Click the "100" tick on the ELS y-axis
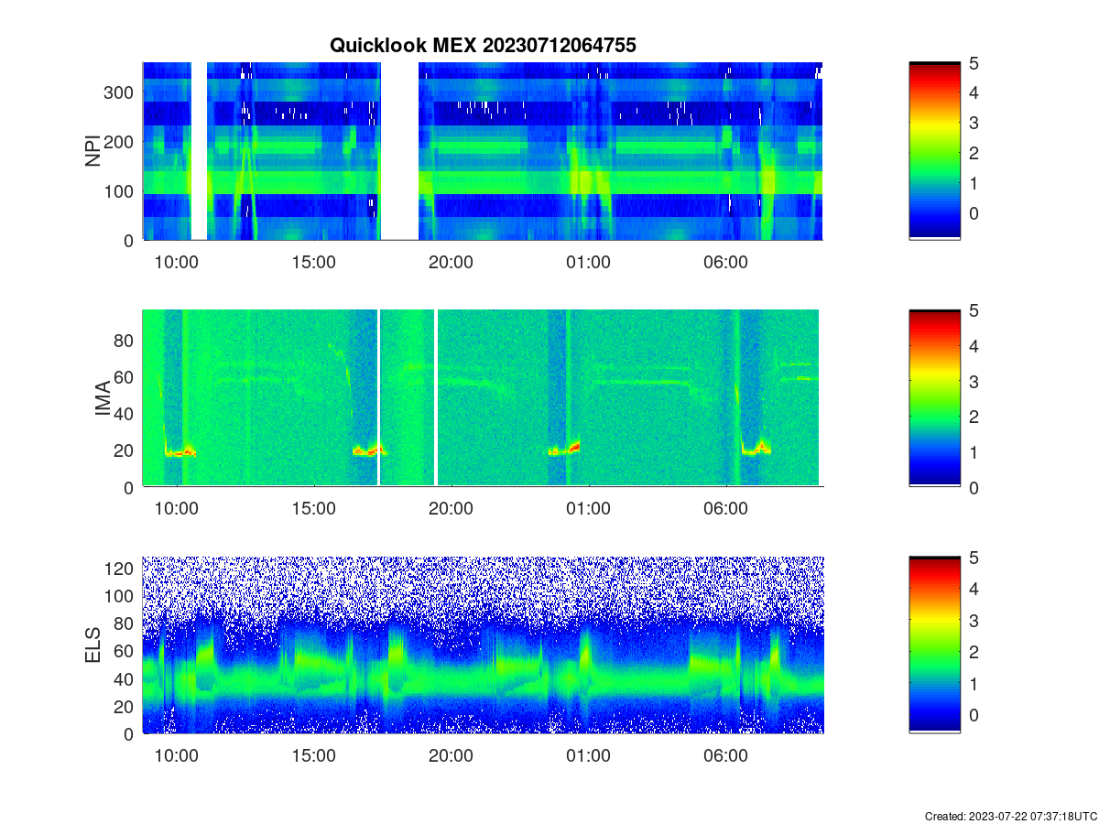The width and height of the screenshot is (1099, 824). (x=121, y=595)
